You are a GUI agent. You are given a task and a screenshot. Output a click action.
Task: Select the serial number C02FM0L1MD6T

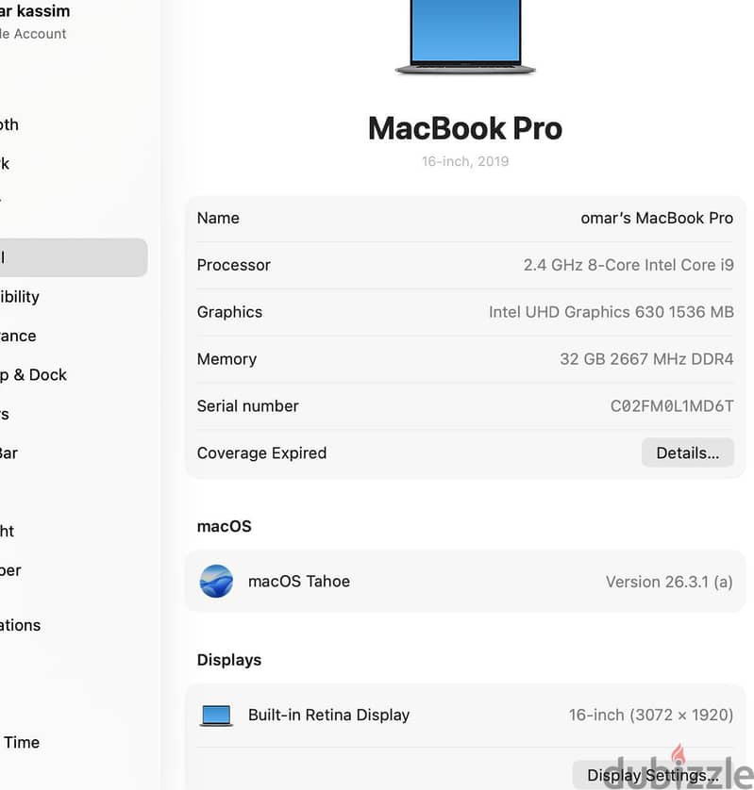click(672, 406)
